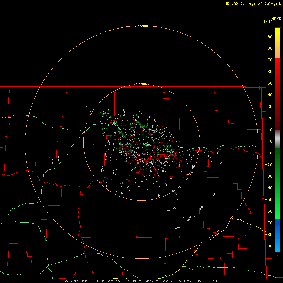Click the -70 scale label
Screen dimensions: 283x283
269,223
